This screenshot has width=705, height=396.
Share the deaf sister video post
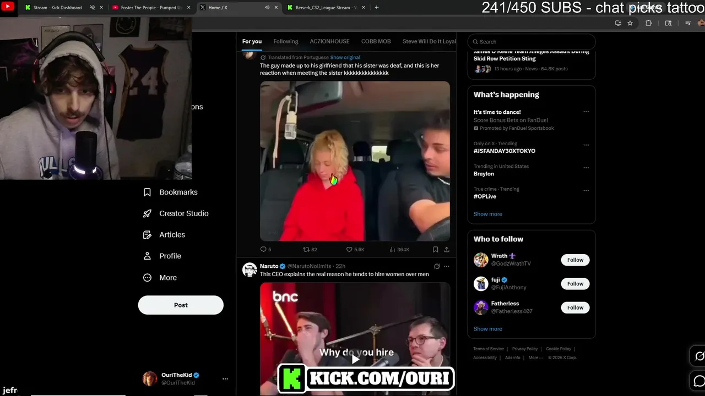(446, 249)
